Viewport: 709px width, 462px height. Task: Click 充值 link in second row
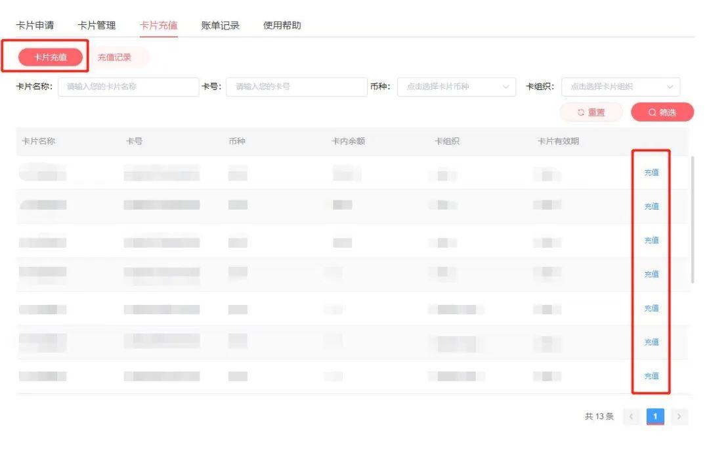tap(651, 206)
